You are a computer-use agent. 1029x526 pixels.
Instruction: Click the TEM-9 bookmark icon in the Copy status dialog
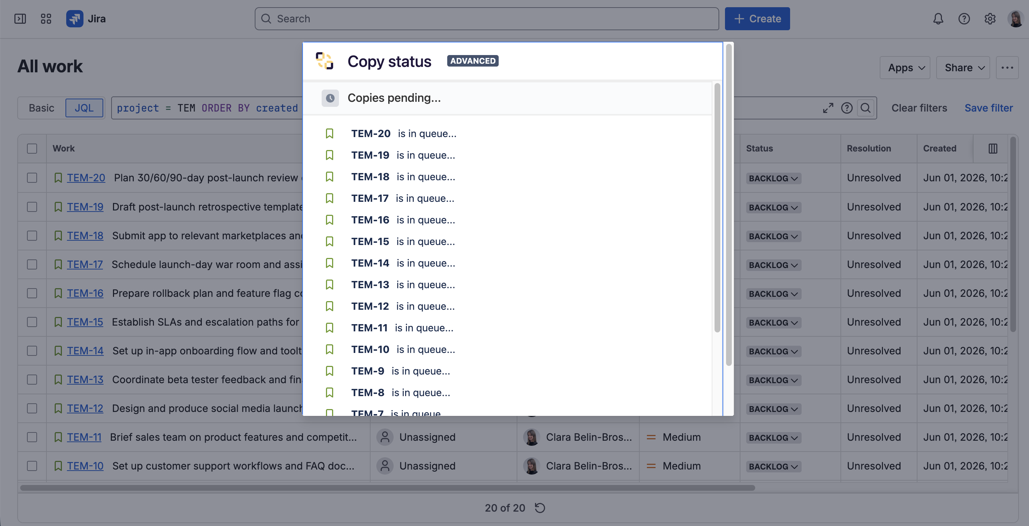330,371
